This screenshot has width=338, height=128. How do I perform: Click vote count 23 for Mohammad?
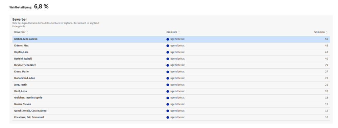327,78
